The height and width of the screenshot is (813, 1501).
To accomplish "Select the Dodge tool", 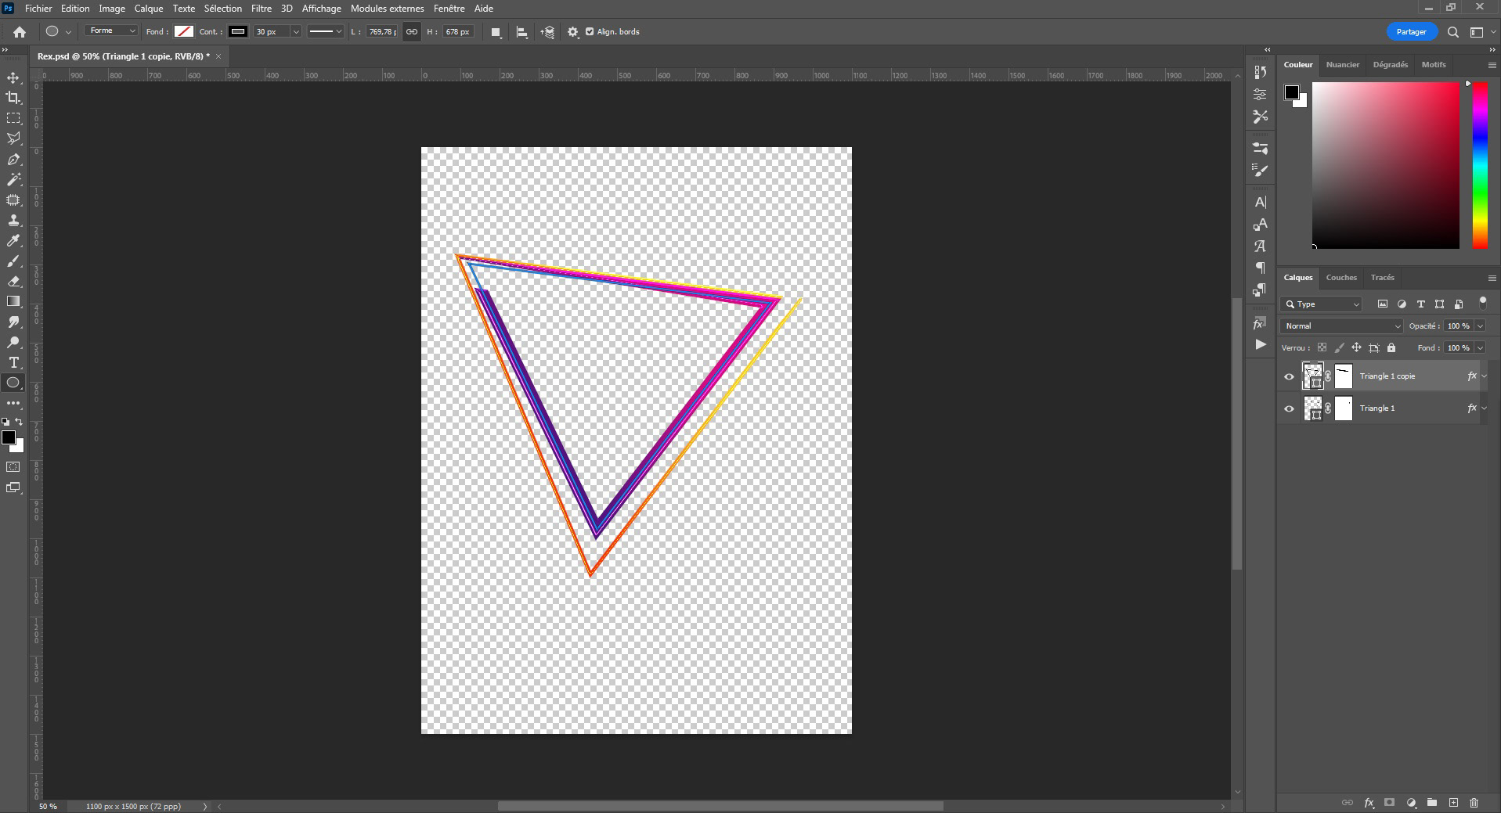I will pos(13,342).
